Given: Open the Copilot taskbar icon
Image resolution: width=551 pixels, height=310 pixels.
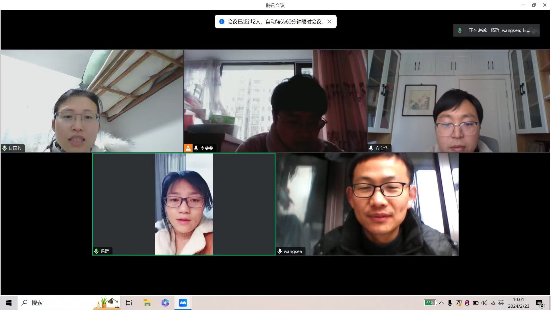Looking at the screenshot, I should point(165,303).
